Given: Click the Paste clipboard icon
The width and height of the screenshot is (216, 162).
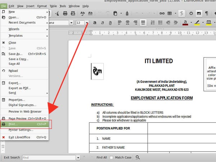Looking at the screenshot, I should point(115,13).
